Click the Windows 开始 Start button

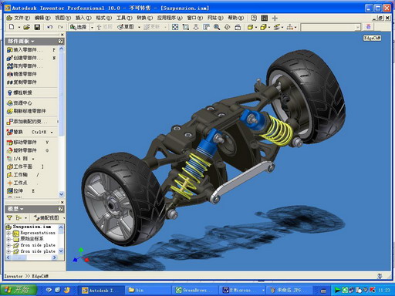tap(19, 290)
